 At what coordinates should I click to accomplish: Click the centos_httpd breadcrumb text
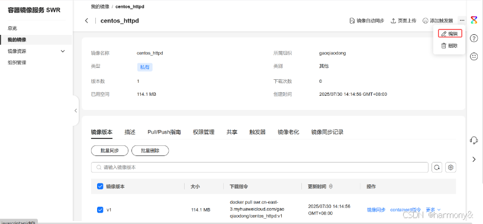click(130, 7)
